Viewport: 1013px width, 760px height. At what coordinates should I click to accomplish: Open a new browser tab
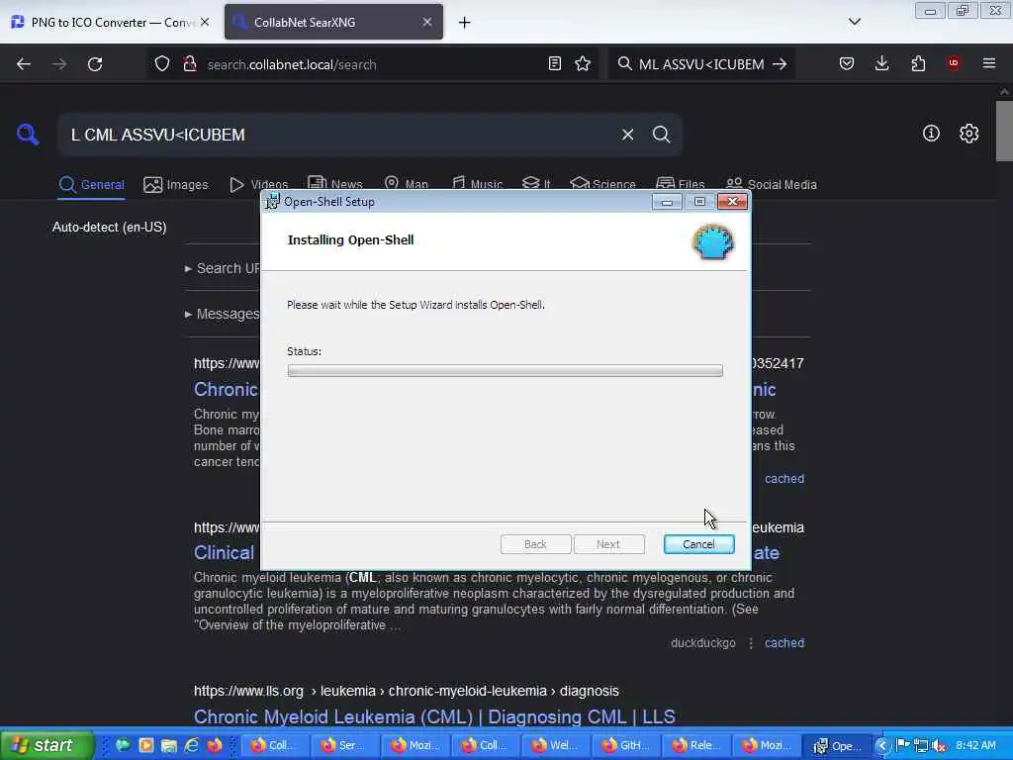tap(465, 23)
